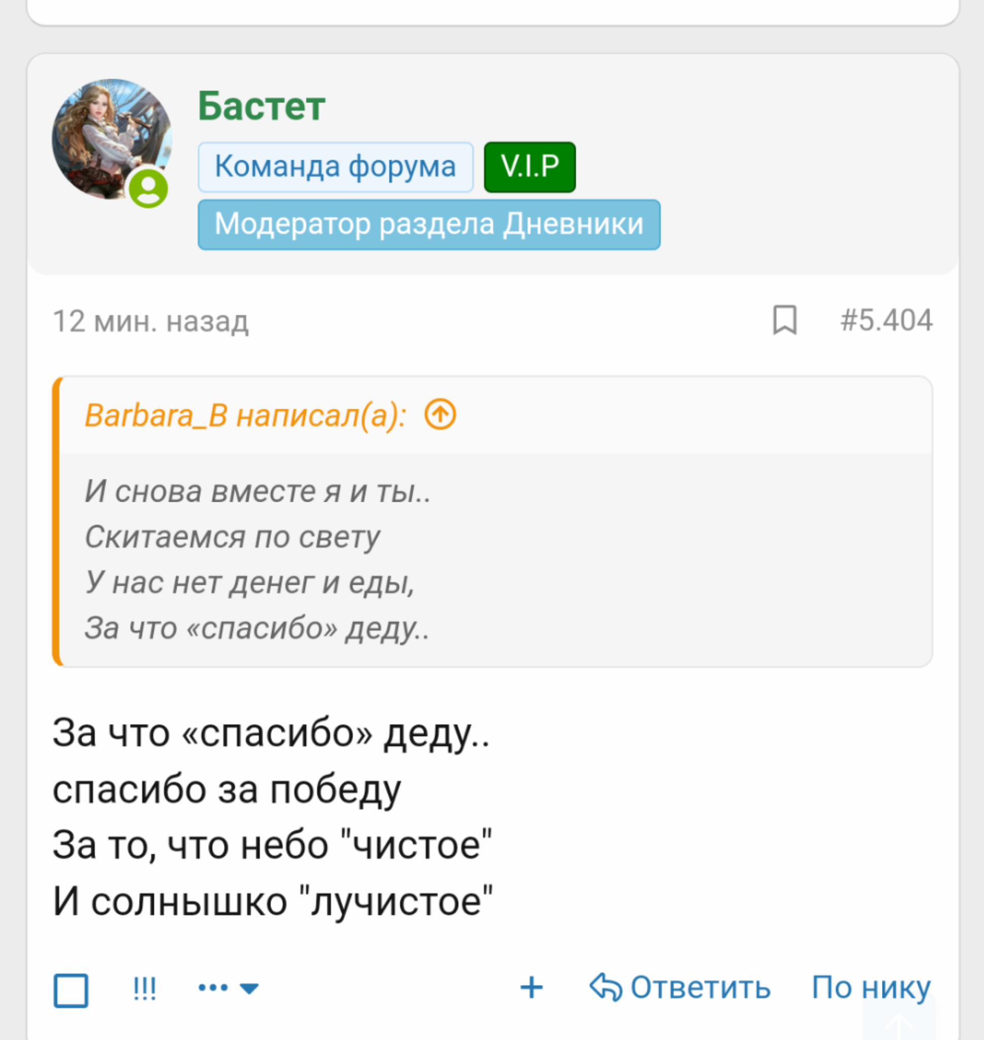Screen dimensions: 984x1040
Task: Click the green V.I.P badge
Action: pyautogui.click(x=529, y=167)
